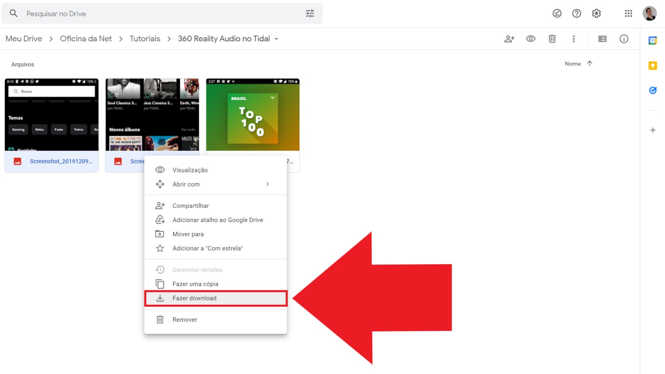Click the Mover para folder icon
The image size is (665, 374).
[x=160, y=234]
